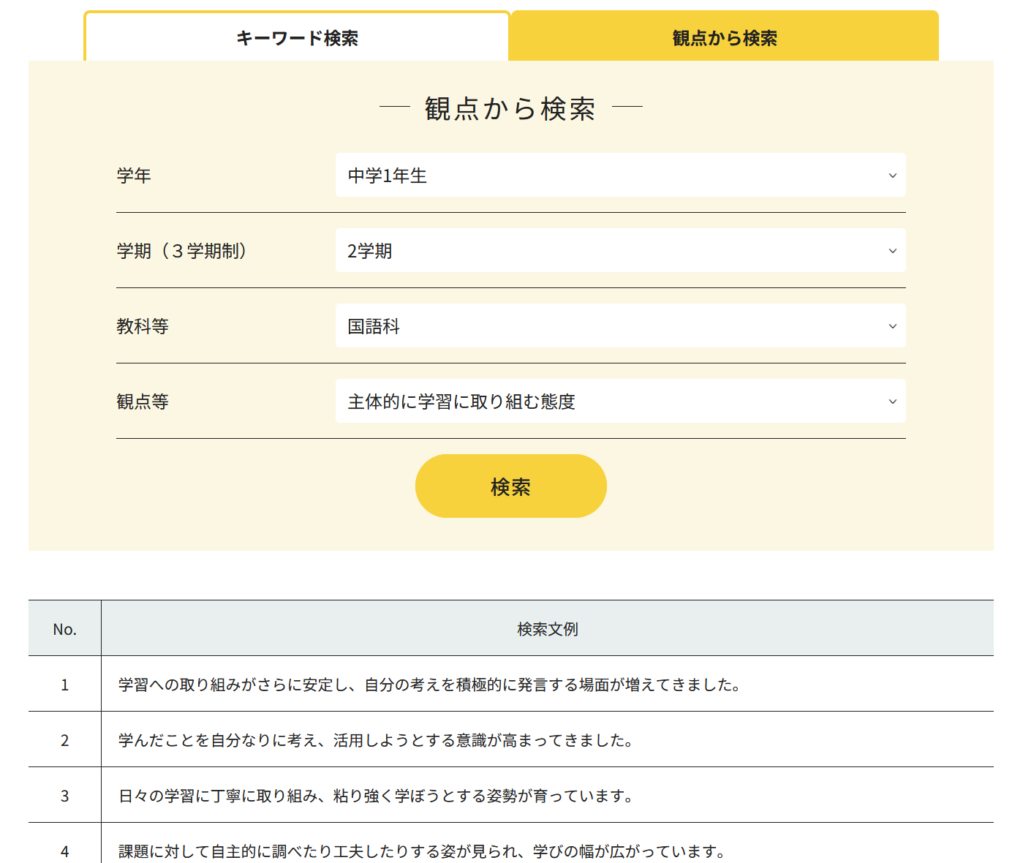Viewport: 1023px width, 863px height.
Task: Click row number 1 in the results table
Action: [x=64, y=685]
